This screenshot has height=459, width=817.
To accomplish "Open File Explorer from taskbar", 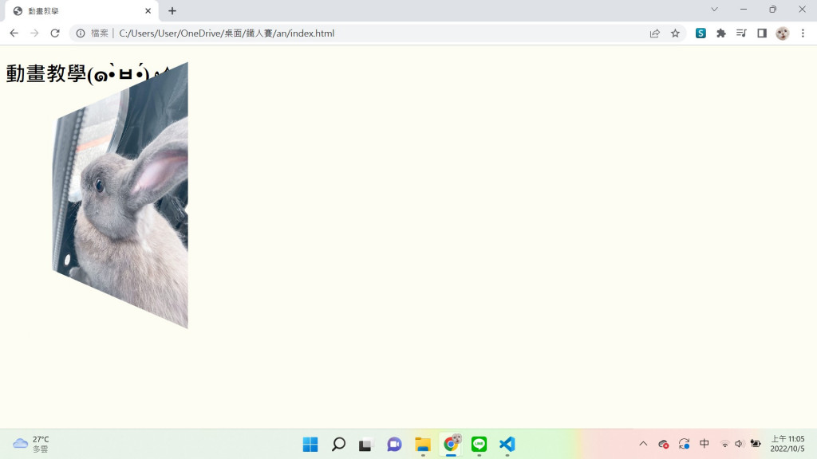I will [423, 445].
